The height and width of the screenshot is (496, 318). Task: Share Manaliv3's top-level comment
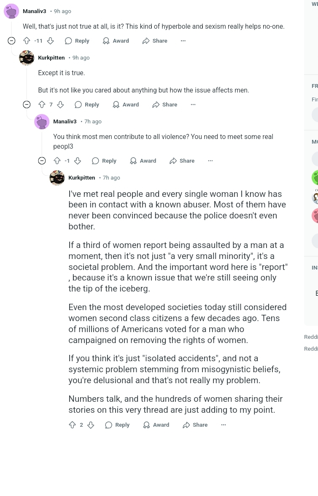coord(155,41)
